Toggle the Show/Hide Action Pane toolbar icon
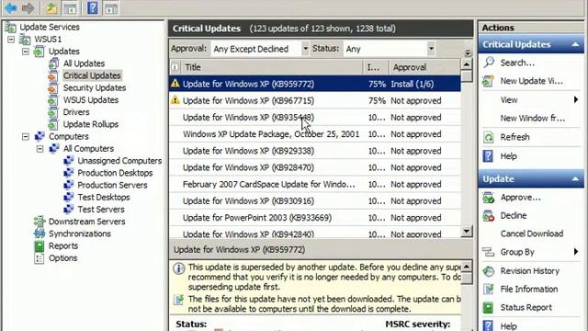 coord(111,8)
